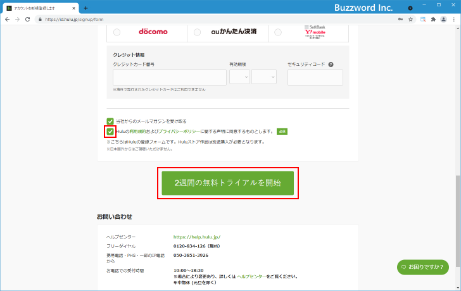Click the scrollbar up arrow

pyautogui.click(x=458, y=28)
